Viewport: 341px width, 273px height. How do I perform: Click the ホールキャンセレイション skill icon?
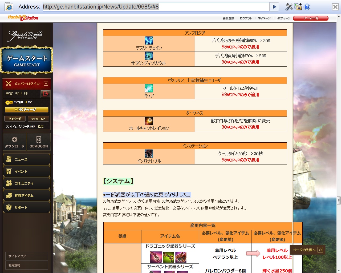pos(149,121)
